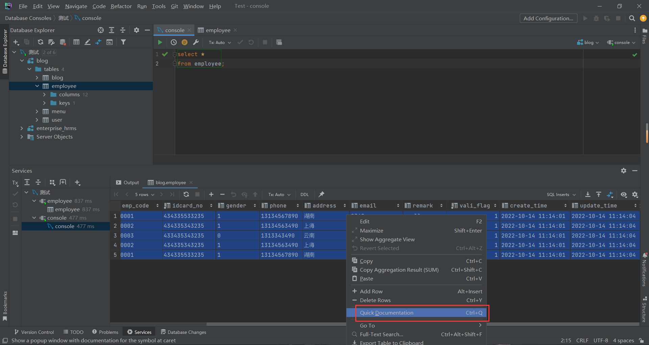
Task: Close the console editor tab
Action: point(189,30)
